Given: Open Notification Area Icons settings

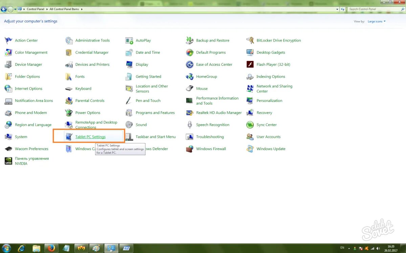Looking at the screenshot, I should point(34,101).
